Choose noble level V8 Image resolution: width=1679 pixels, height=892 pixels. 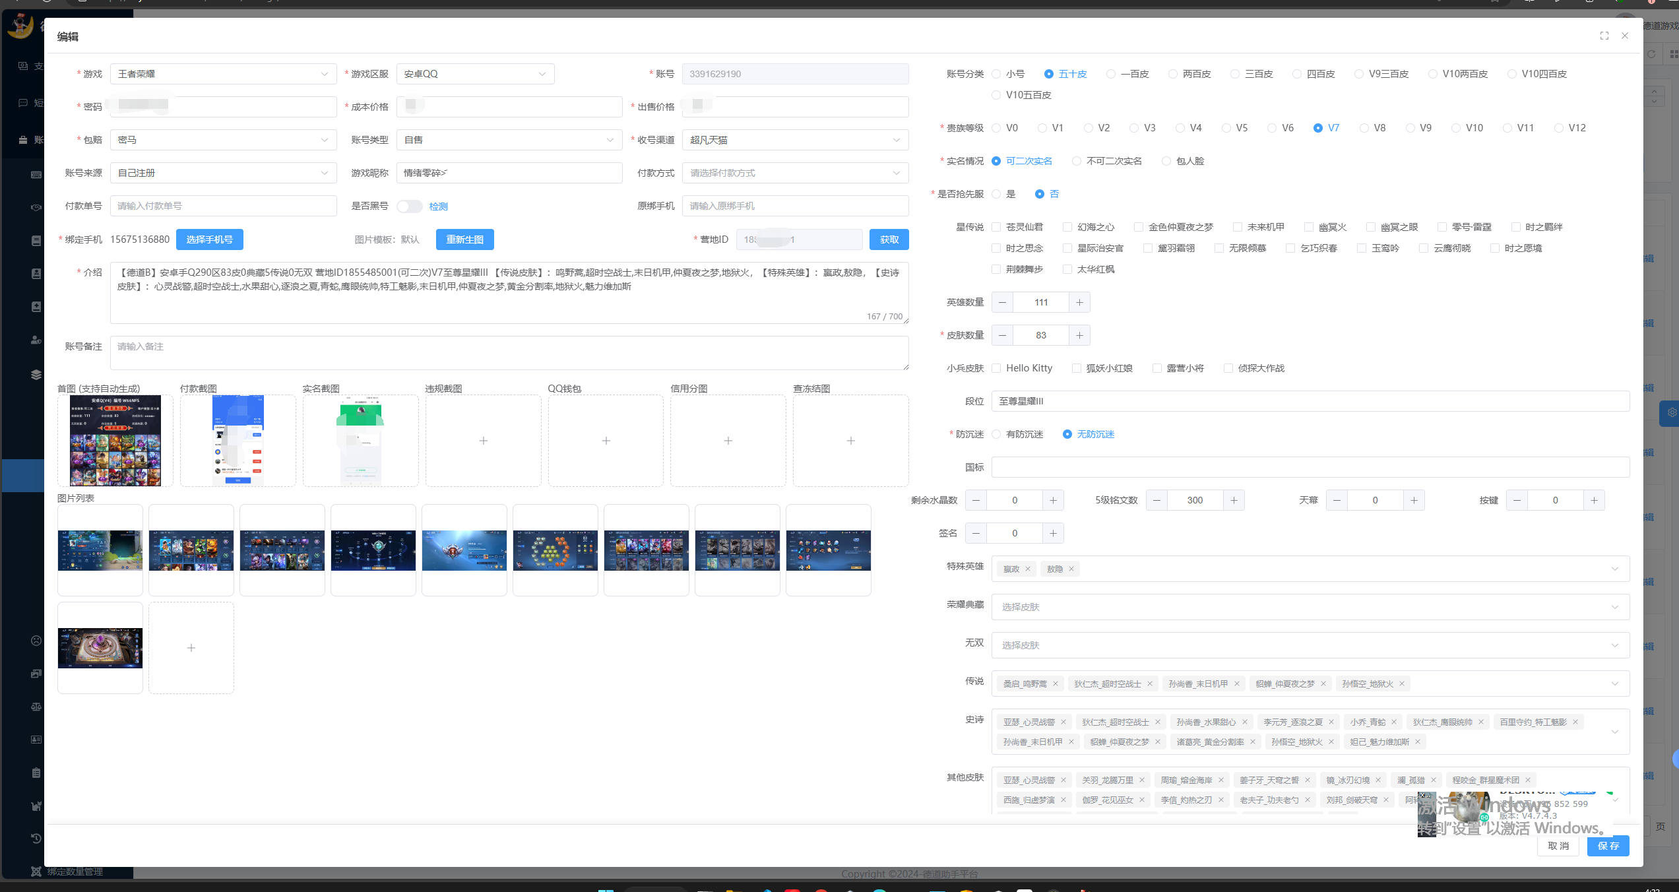pyautogui.click(x=1364, y=128)
